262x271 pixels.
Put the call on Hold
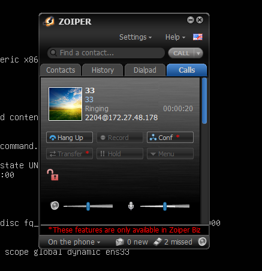point(120,154)
